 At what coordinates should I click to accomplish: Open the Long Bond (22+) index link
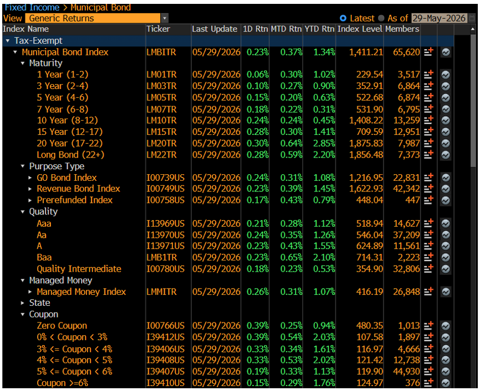click(x=70, y=155)
